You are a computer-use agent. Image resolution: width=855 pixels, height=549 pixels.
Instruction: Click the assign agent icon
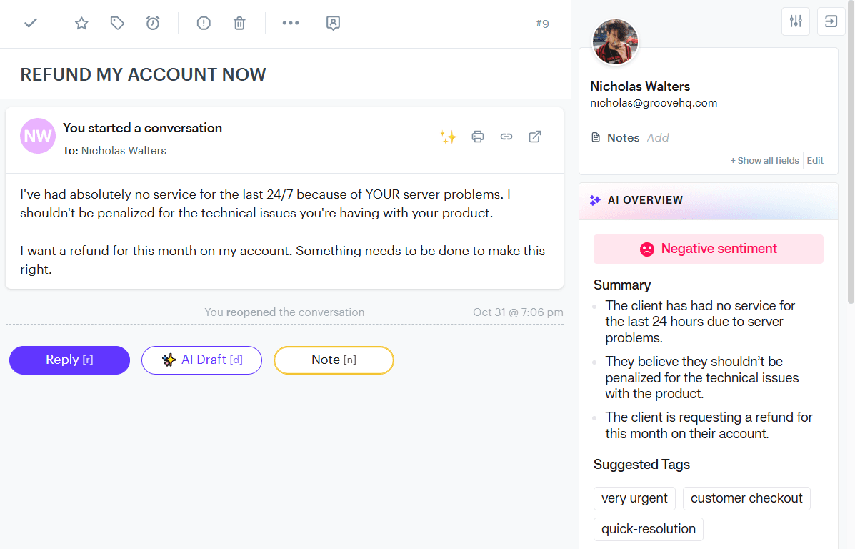point(333,23)
